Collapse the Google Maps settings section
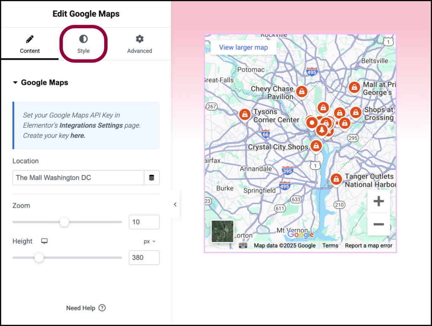Viewport: 432px width, 326px height. (15, 83)
